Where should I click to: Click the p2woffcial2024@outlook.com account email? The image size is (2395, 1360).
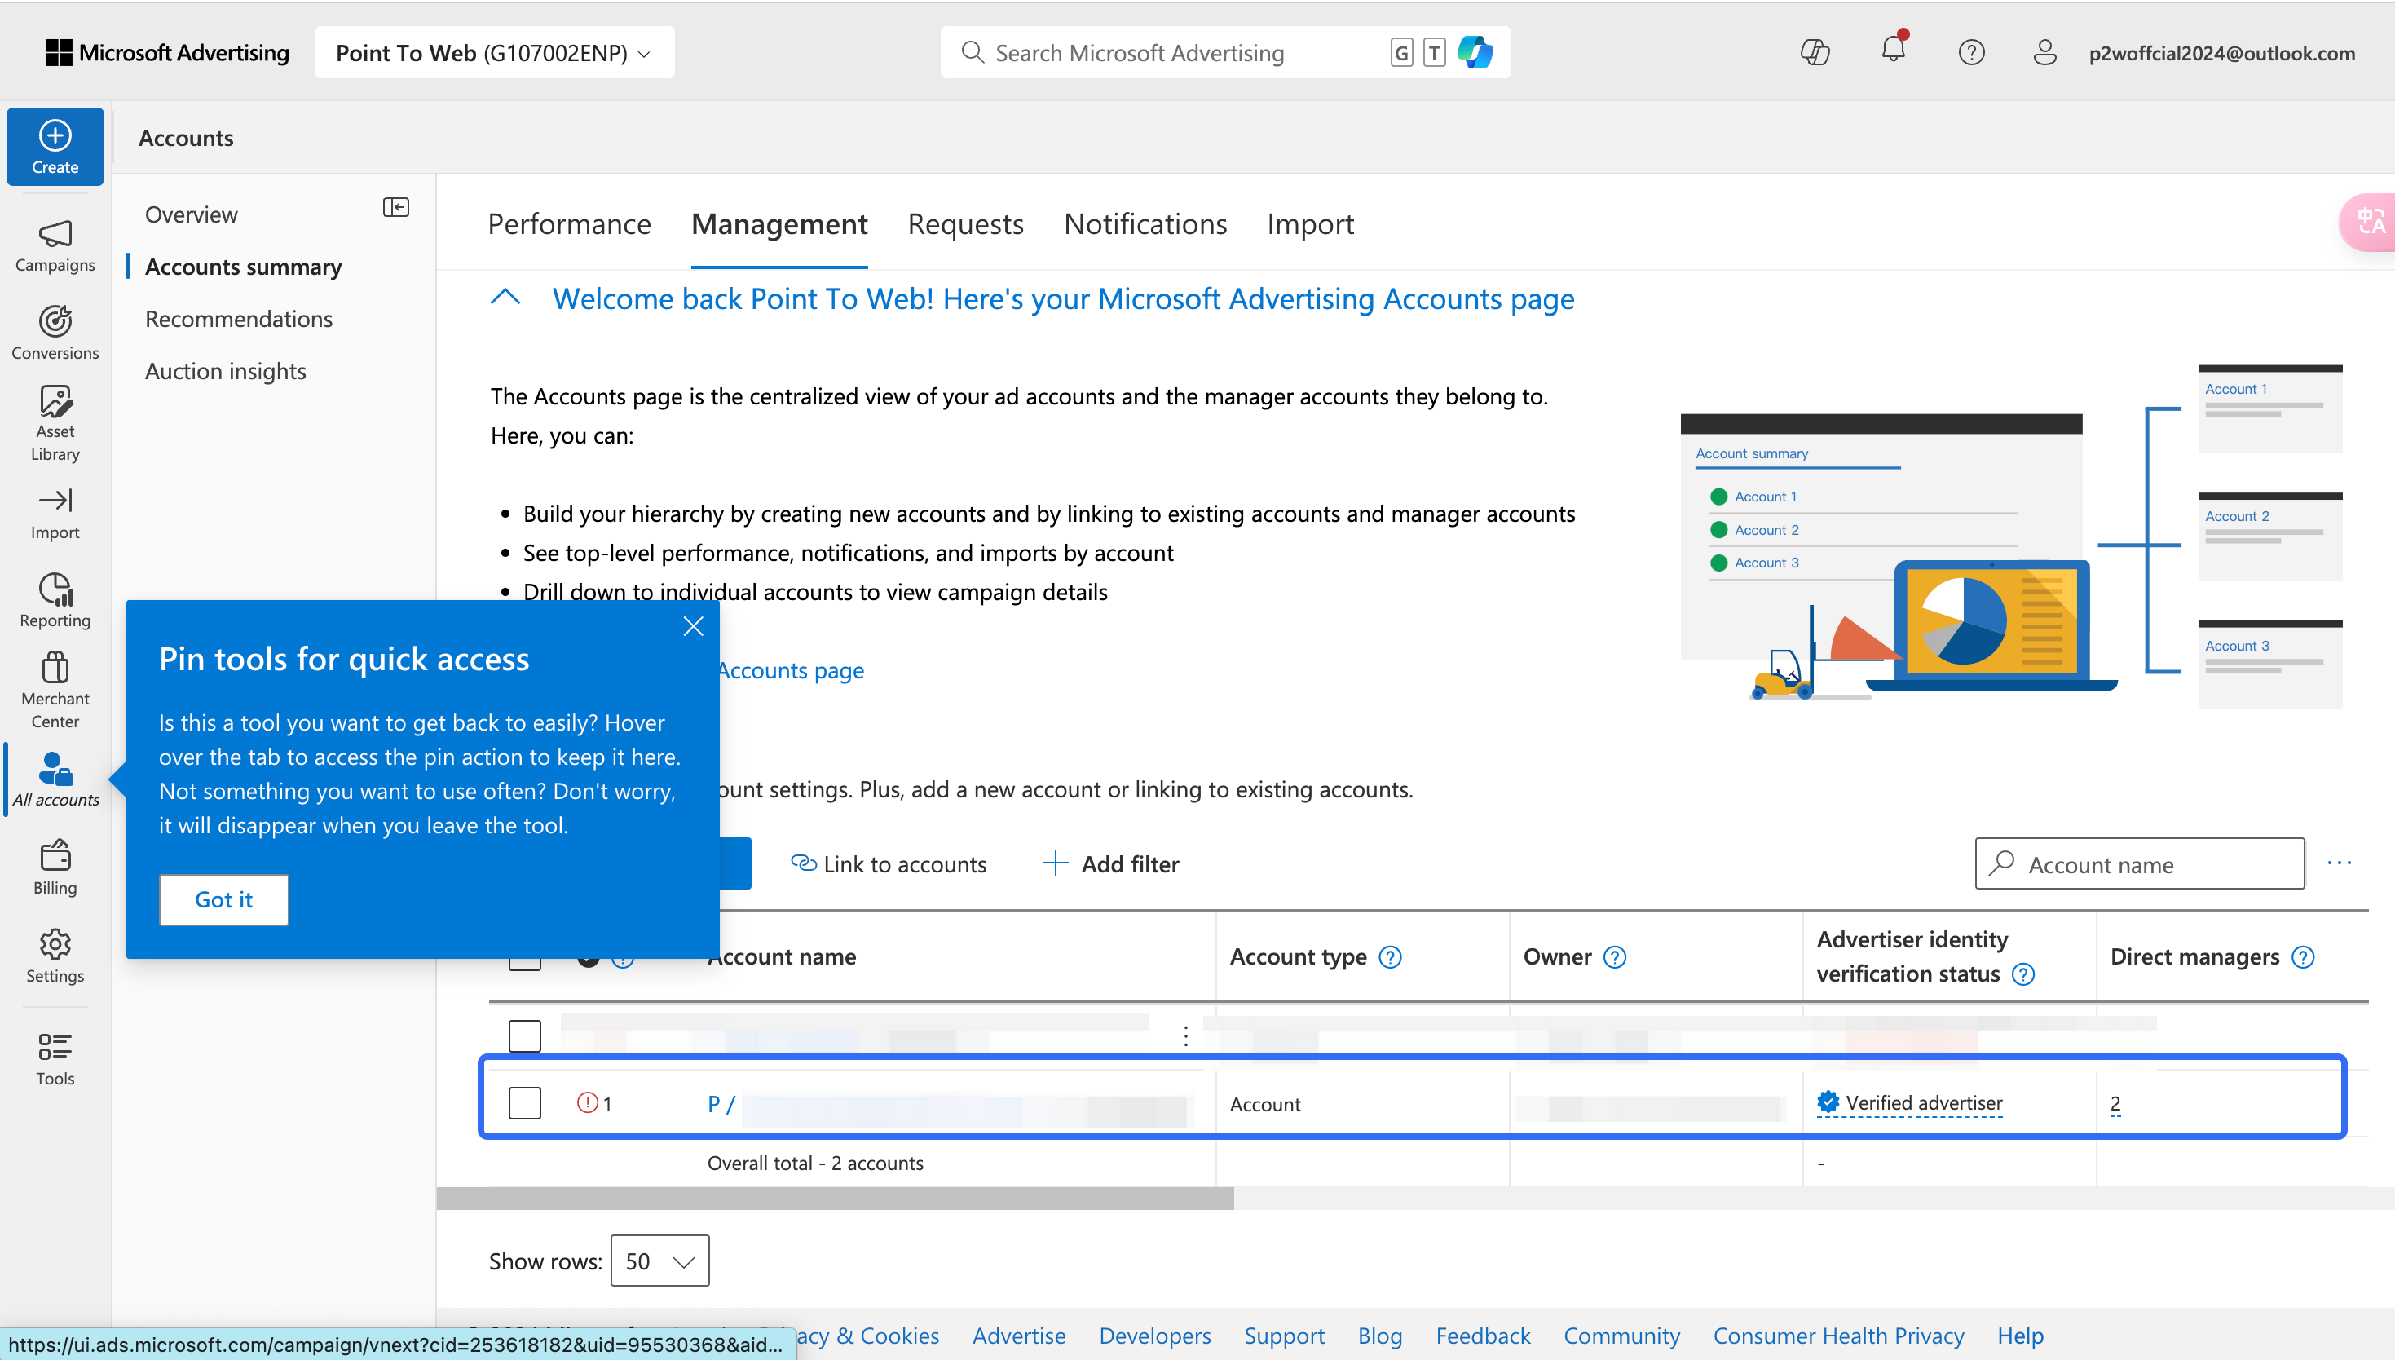[x=2222, y=53]
